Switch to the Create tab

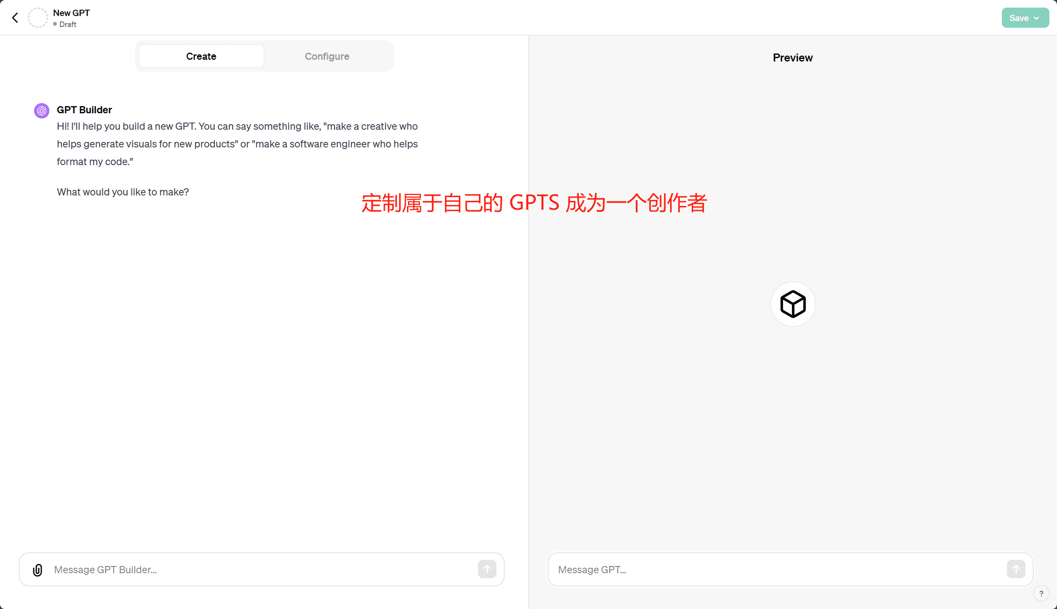click(201, 56)
